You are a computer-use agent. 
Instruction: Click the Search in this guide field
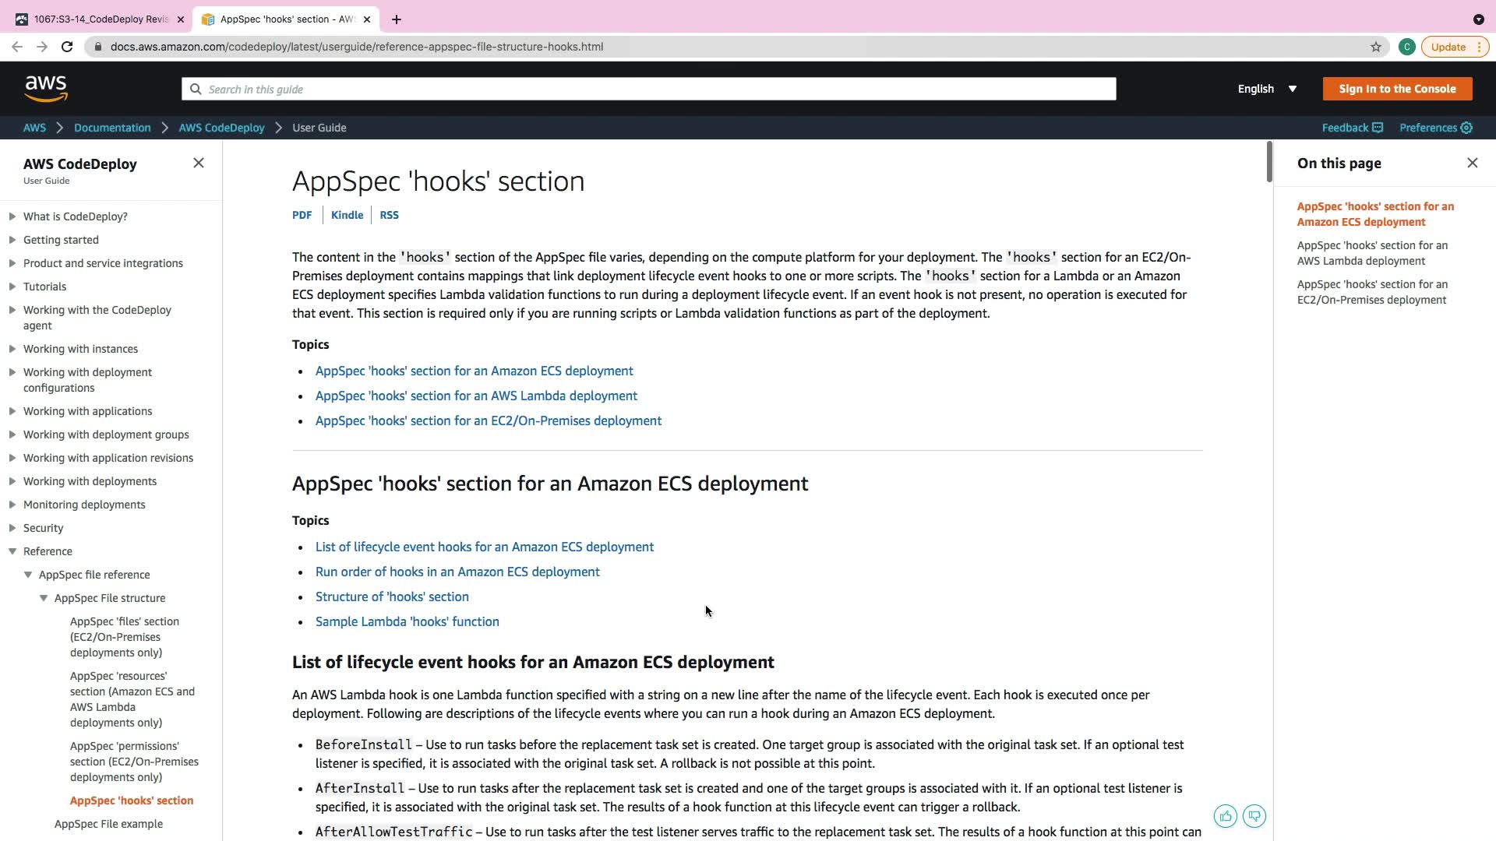pos(648,89)
